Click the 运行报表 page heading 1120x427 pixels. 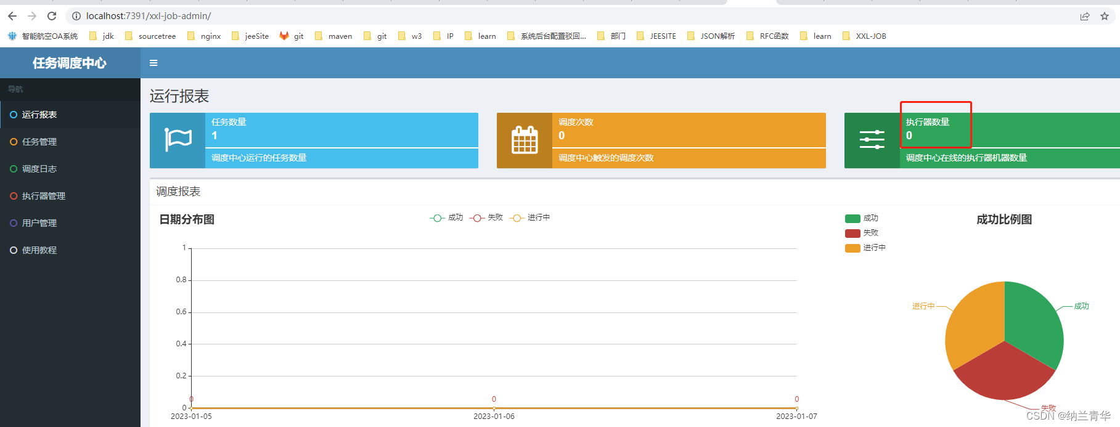pos(179,96)
